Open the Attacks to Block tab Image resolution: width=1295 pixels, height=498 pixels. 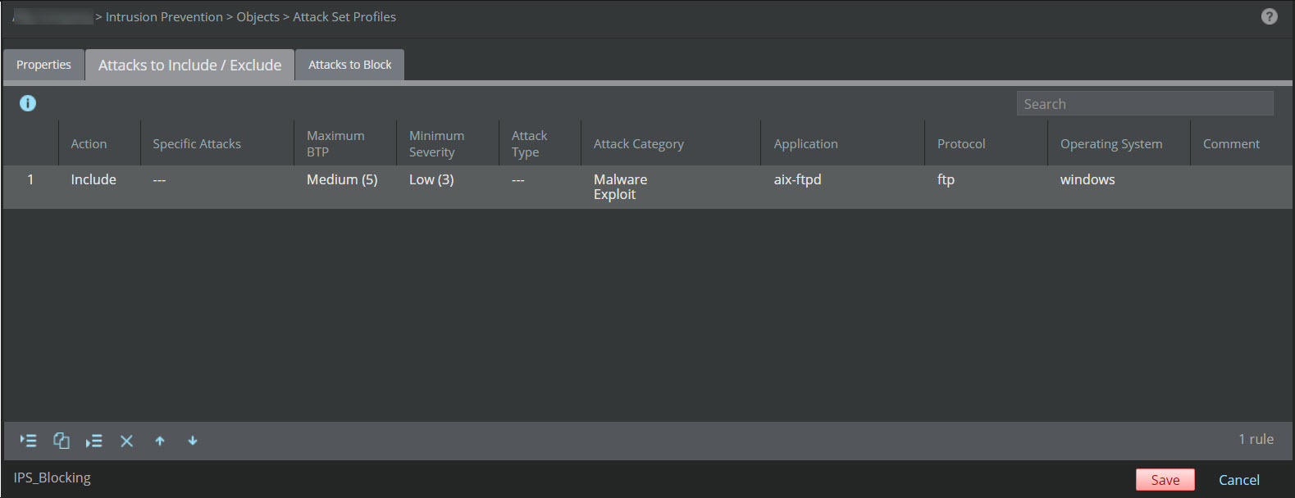pos(350,65)
